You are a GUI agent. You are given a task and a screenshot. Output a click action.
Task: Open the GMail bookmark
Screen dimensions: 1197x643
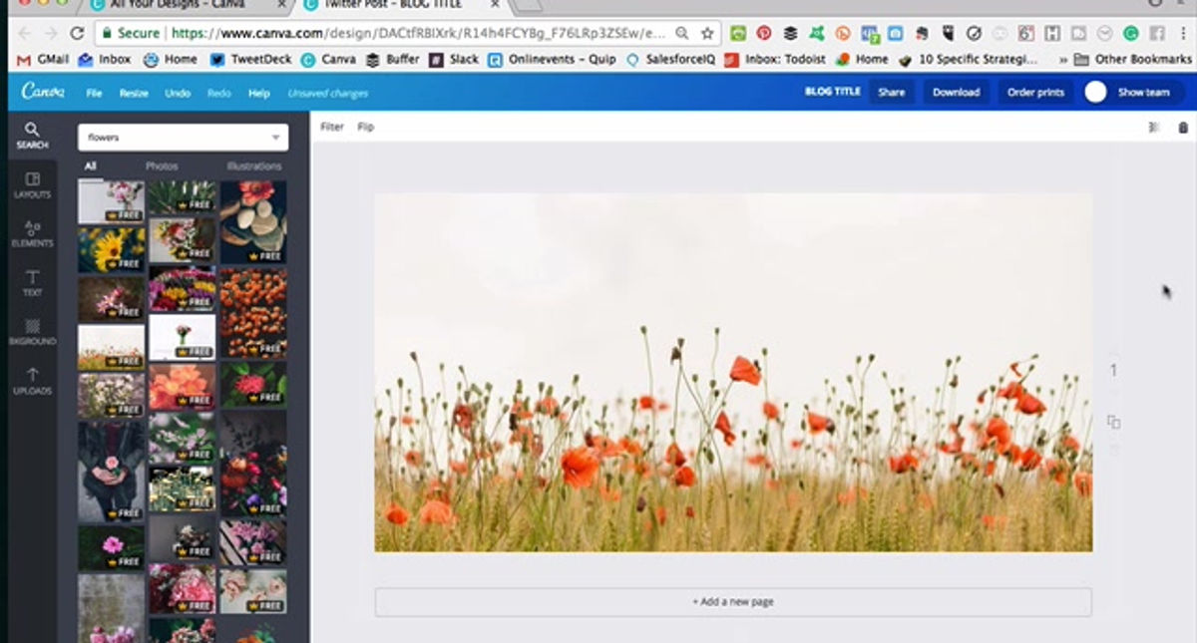click(x=45, y=59)
